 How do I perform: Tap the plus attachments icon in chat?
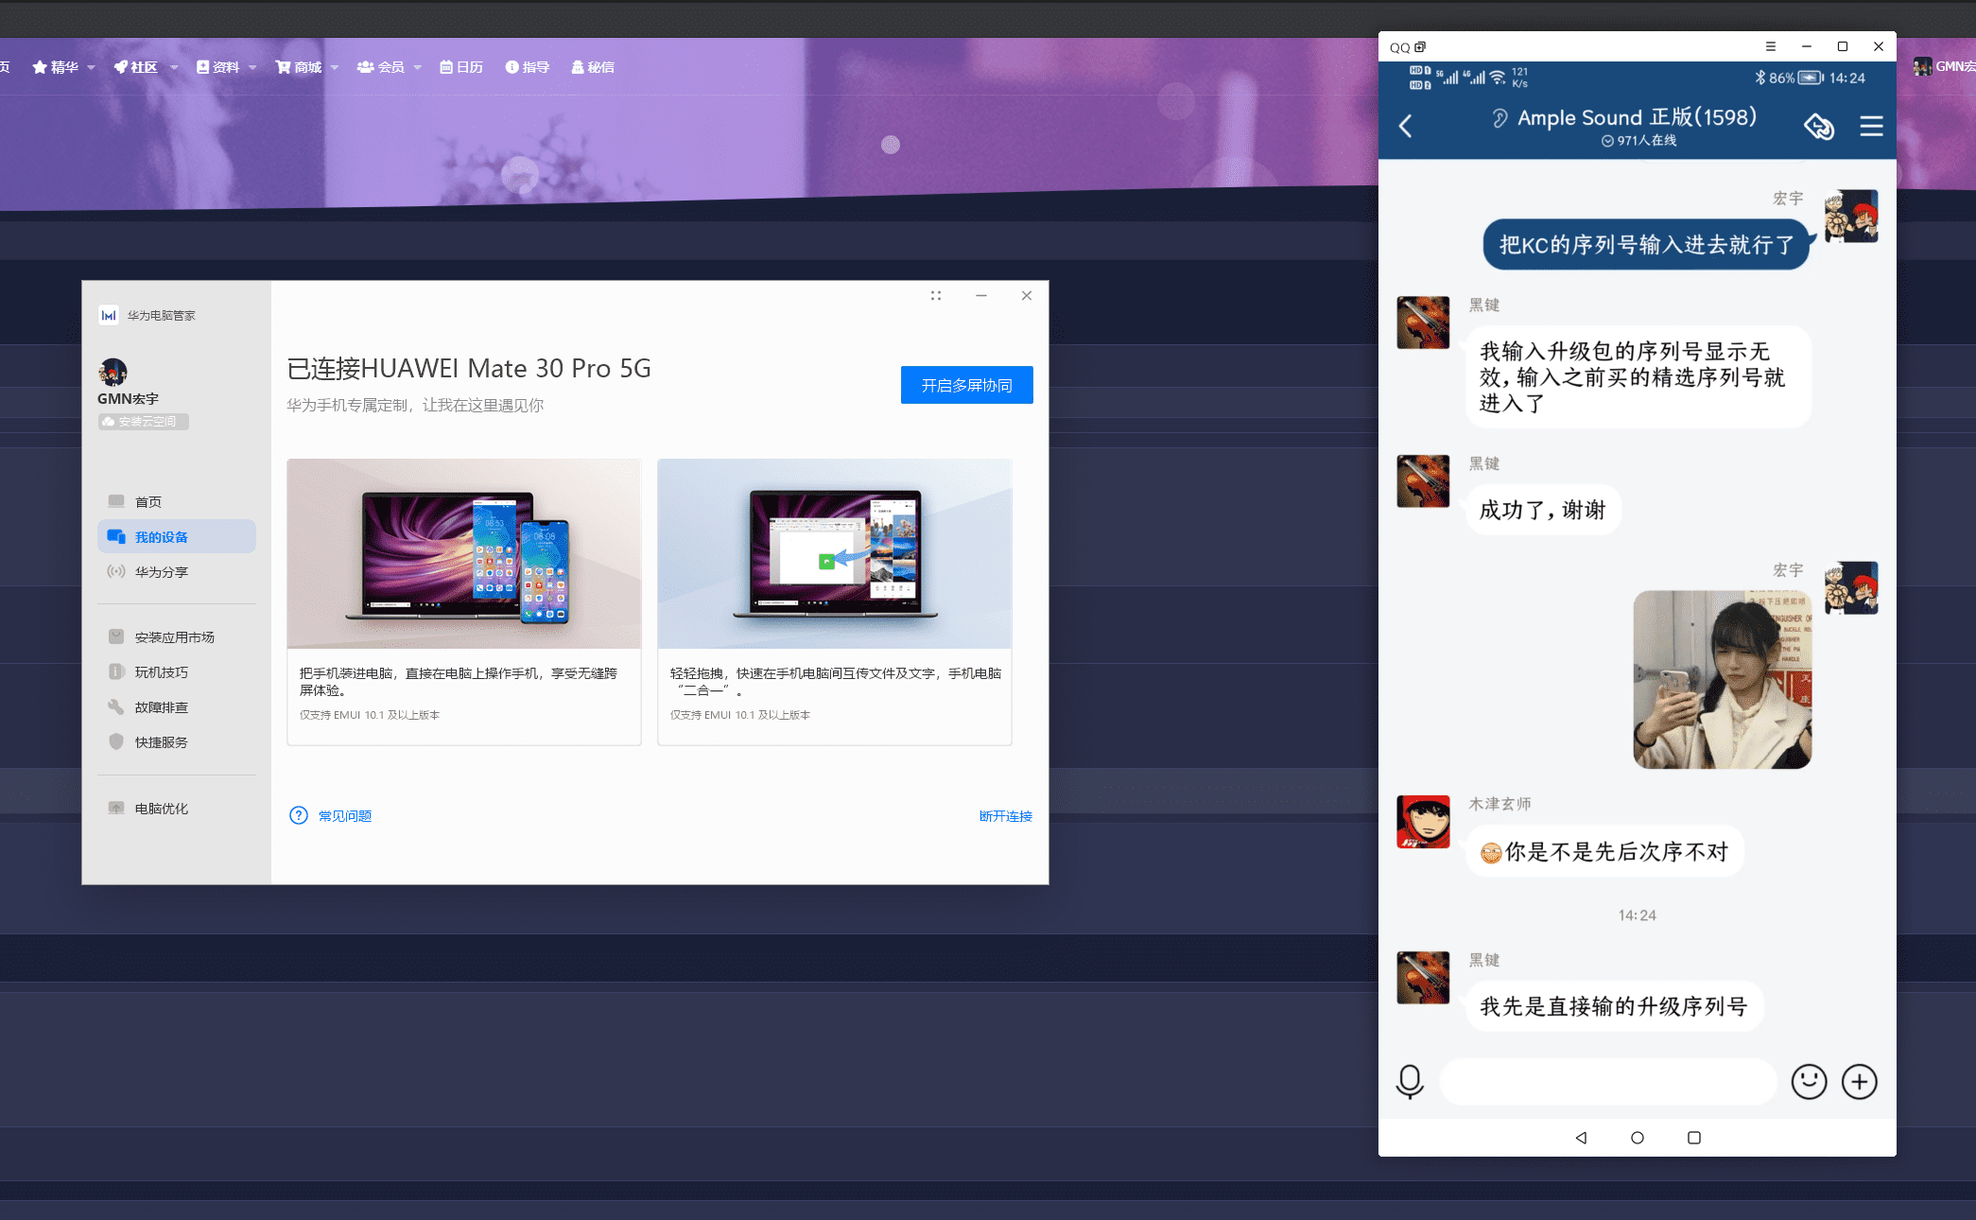click(x=1859, y=1081)
